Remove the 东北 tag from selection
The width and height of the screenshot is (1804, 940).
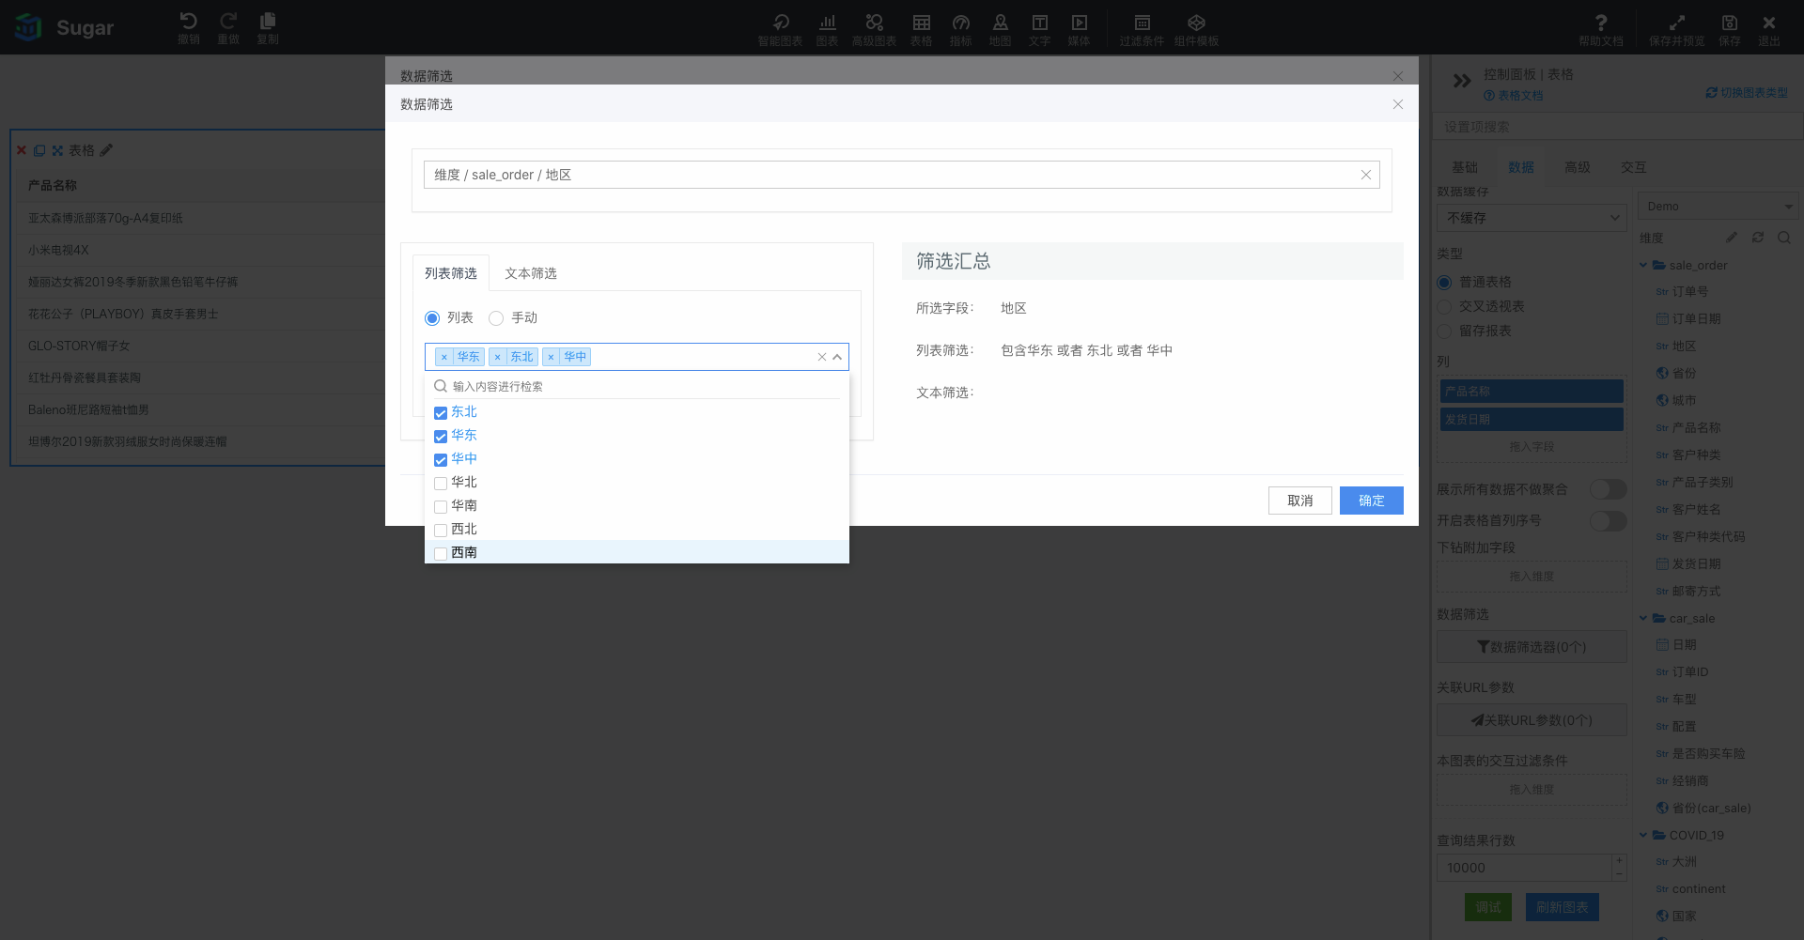498,357
